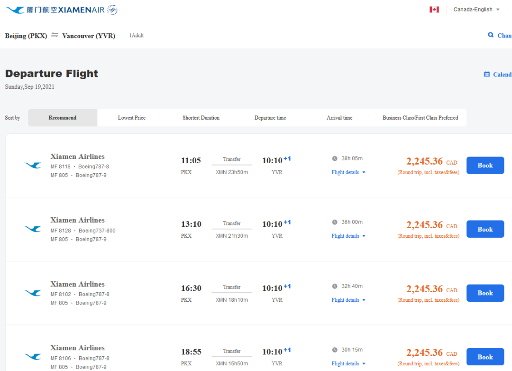Expand Flight details for the 11:05 flight
Viewport: 512px width, 371px height.
(348, 172)
